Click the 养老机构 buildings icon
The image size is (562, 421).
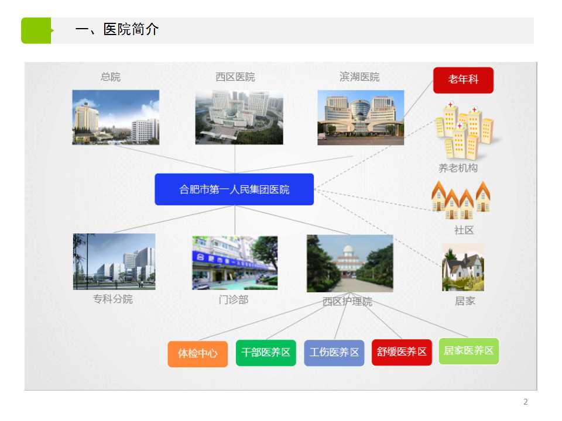point(464,131)
